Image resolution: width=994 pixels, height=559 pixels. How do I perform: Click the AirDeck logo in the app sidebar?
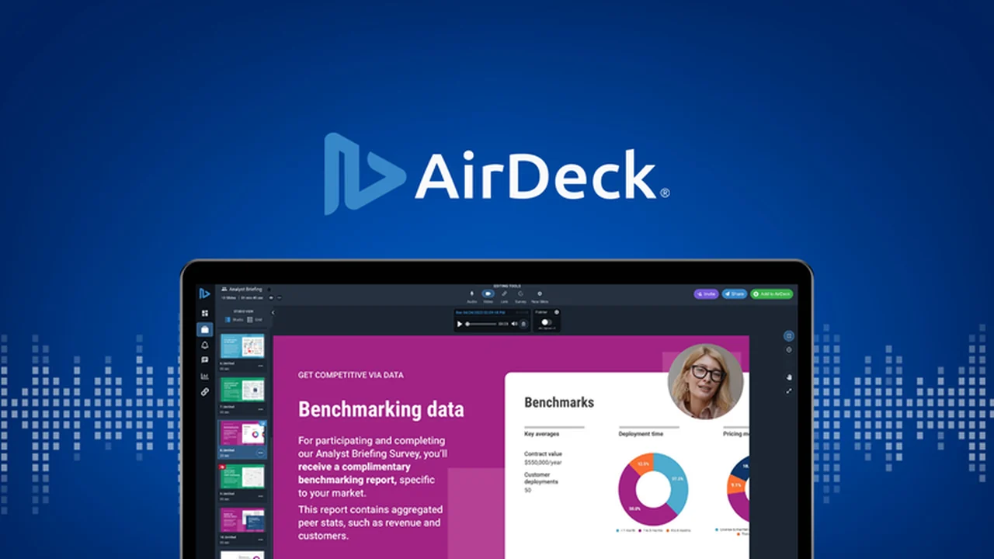pyautogui.click(x=205, y=293)
